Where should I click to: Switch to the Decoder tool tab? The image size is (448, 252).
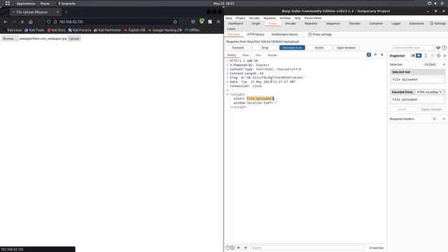coord(355,23)
